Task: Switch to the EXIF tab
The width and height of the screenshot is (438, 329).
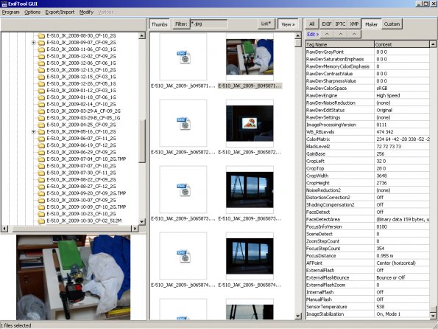Action: pyautogui.click(x=327, y=24)
